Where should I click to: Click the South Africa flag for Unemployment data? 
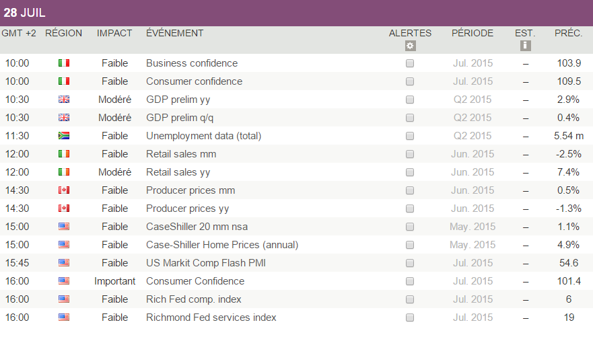click(64, 136)
